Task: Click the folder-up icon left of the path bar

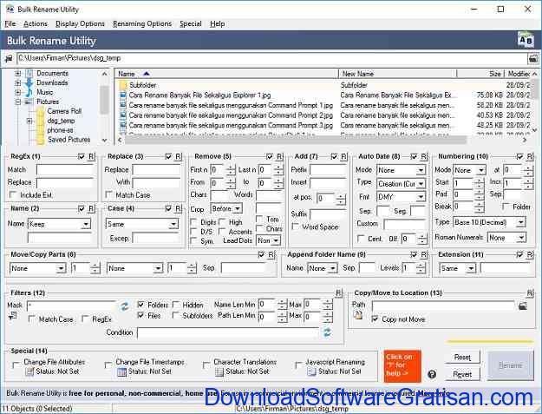Action: point(9,58)
